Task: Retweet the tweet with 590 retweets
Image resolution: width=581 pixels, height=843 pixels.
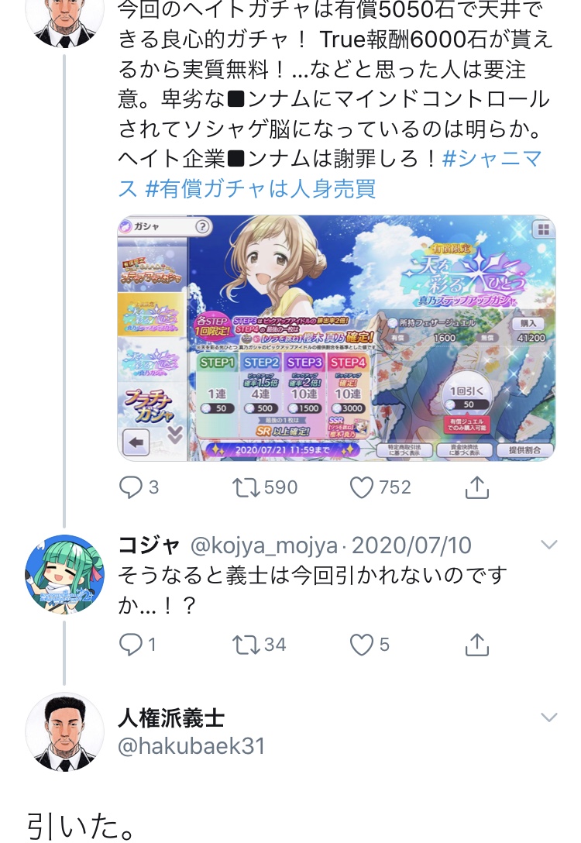Action: point(245,487)
